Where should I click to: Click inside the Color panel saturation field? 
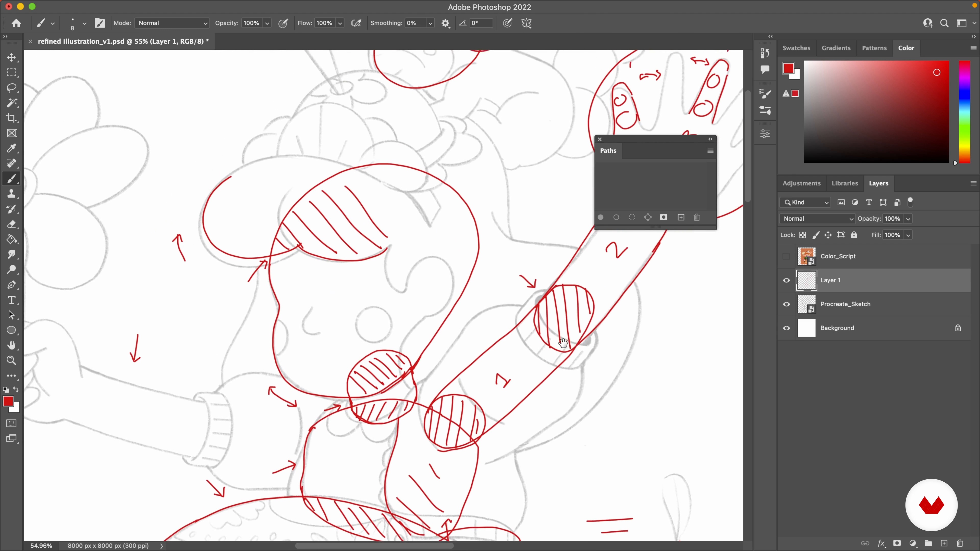pos(876,112)
